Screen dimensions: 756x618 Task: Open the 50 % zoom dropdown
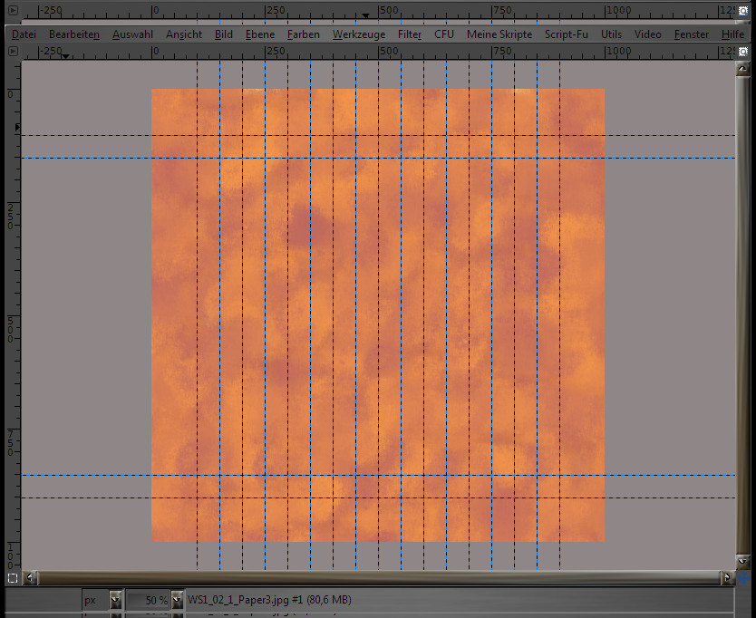point(175,600)
